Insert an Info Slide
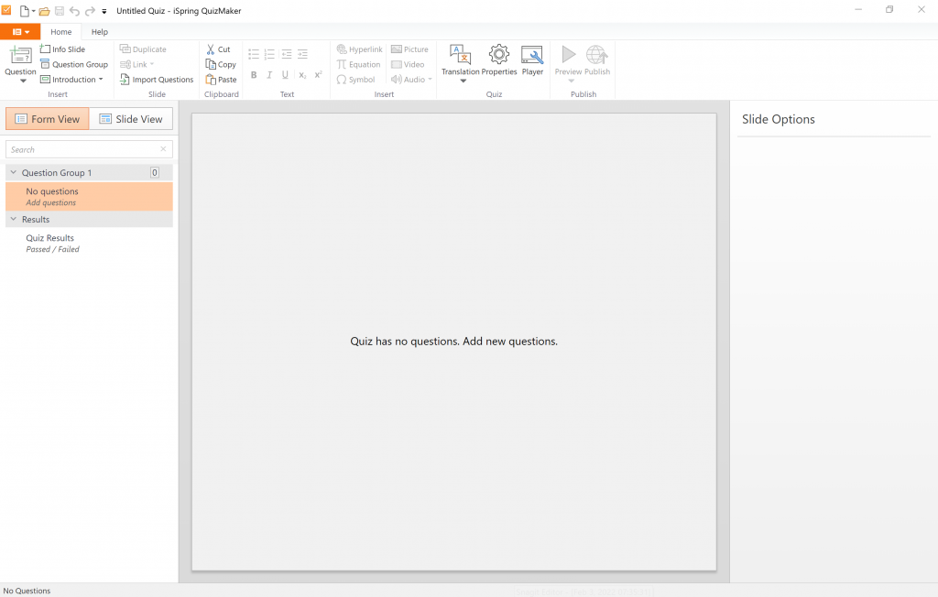The width and height of the screenshot is (938, 597). tap(62, 49)
